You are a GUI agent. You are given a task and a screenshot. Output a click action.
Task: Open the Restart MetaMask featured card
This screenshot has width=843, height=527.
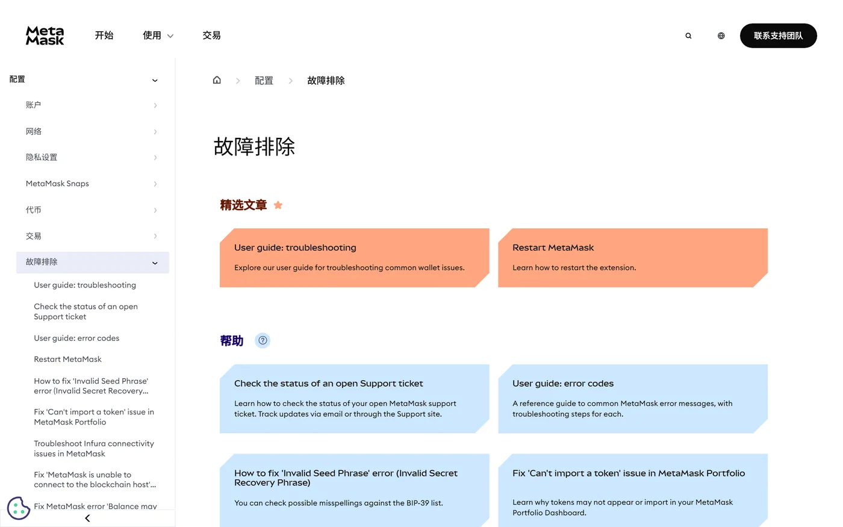pos(633,258)
